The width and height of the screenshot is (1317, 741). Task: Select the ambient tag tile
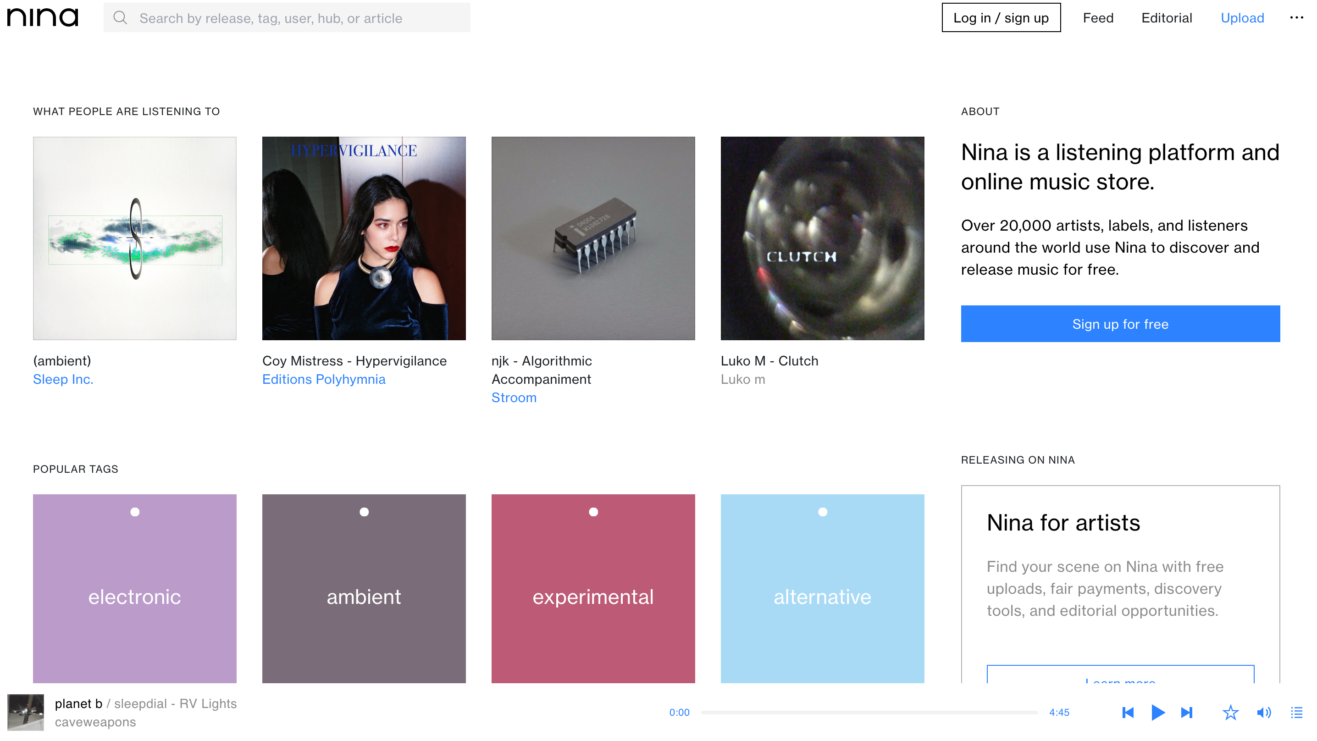[364, 589]
